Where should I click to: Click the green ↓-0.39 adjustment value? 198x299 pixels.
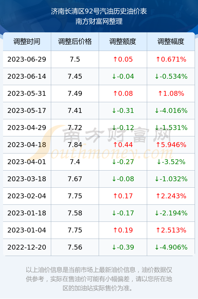[x=123, y=247]
